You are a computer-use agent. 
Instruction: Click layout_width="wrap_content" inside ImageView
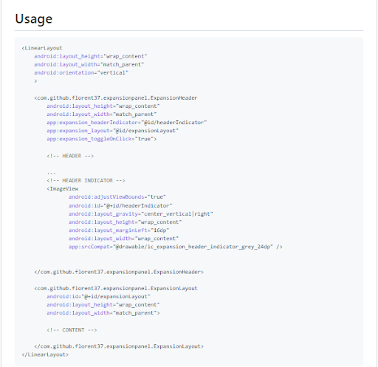coord(123,239)
